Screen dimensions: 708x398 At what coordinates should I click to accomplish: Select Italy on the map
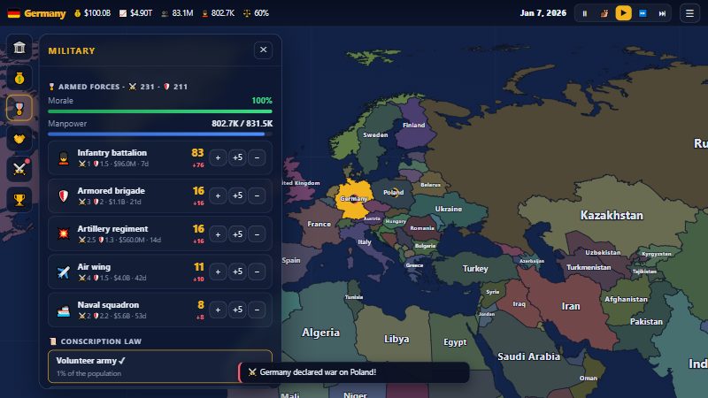pos(365,241)
